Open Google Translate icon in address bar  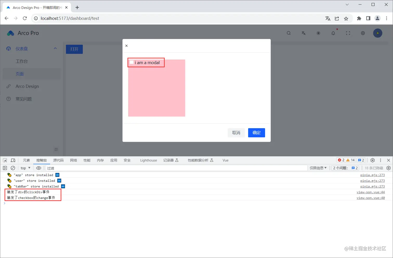pos(328,18)
